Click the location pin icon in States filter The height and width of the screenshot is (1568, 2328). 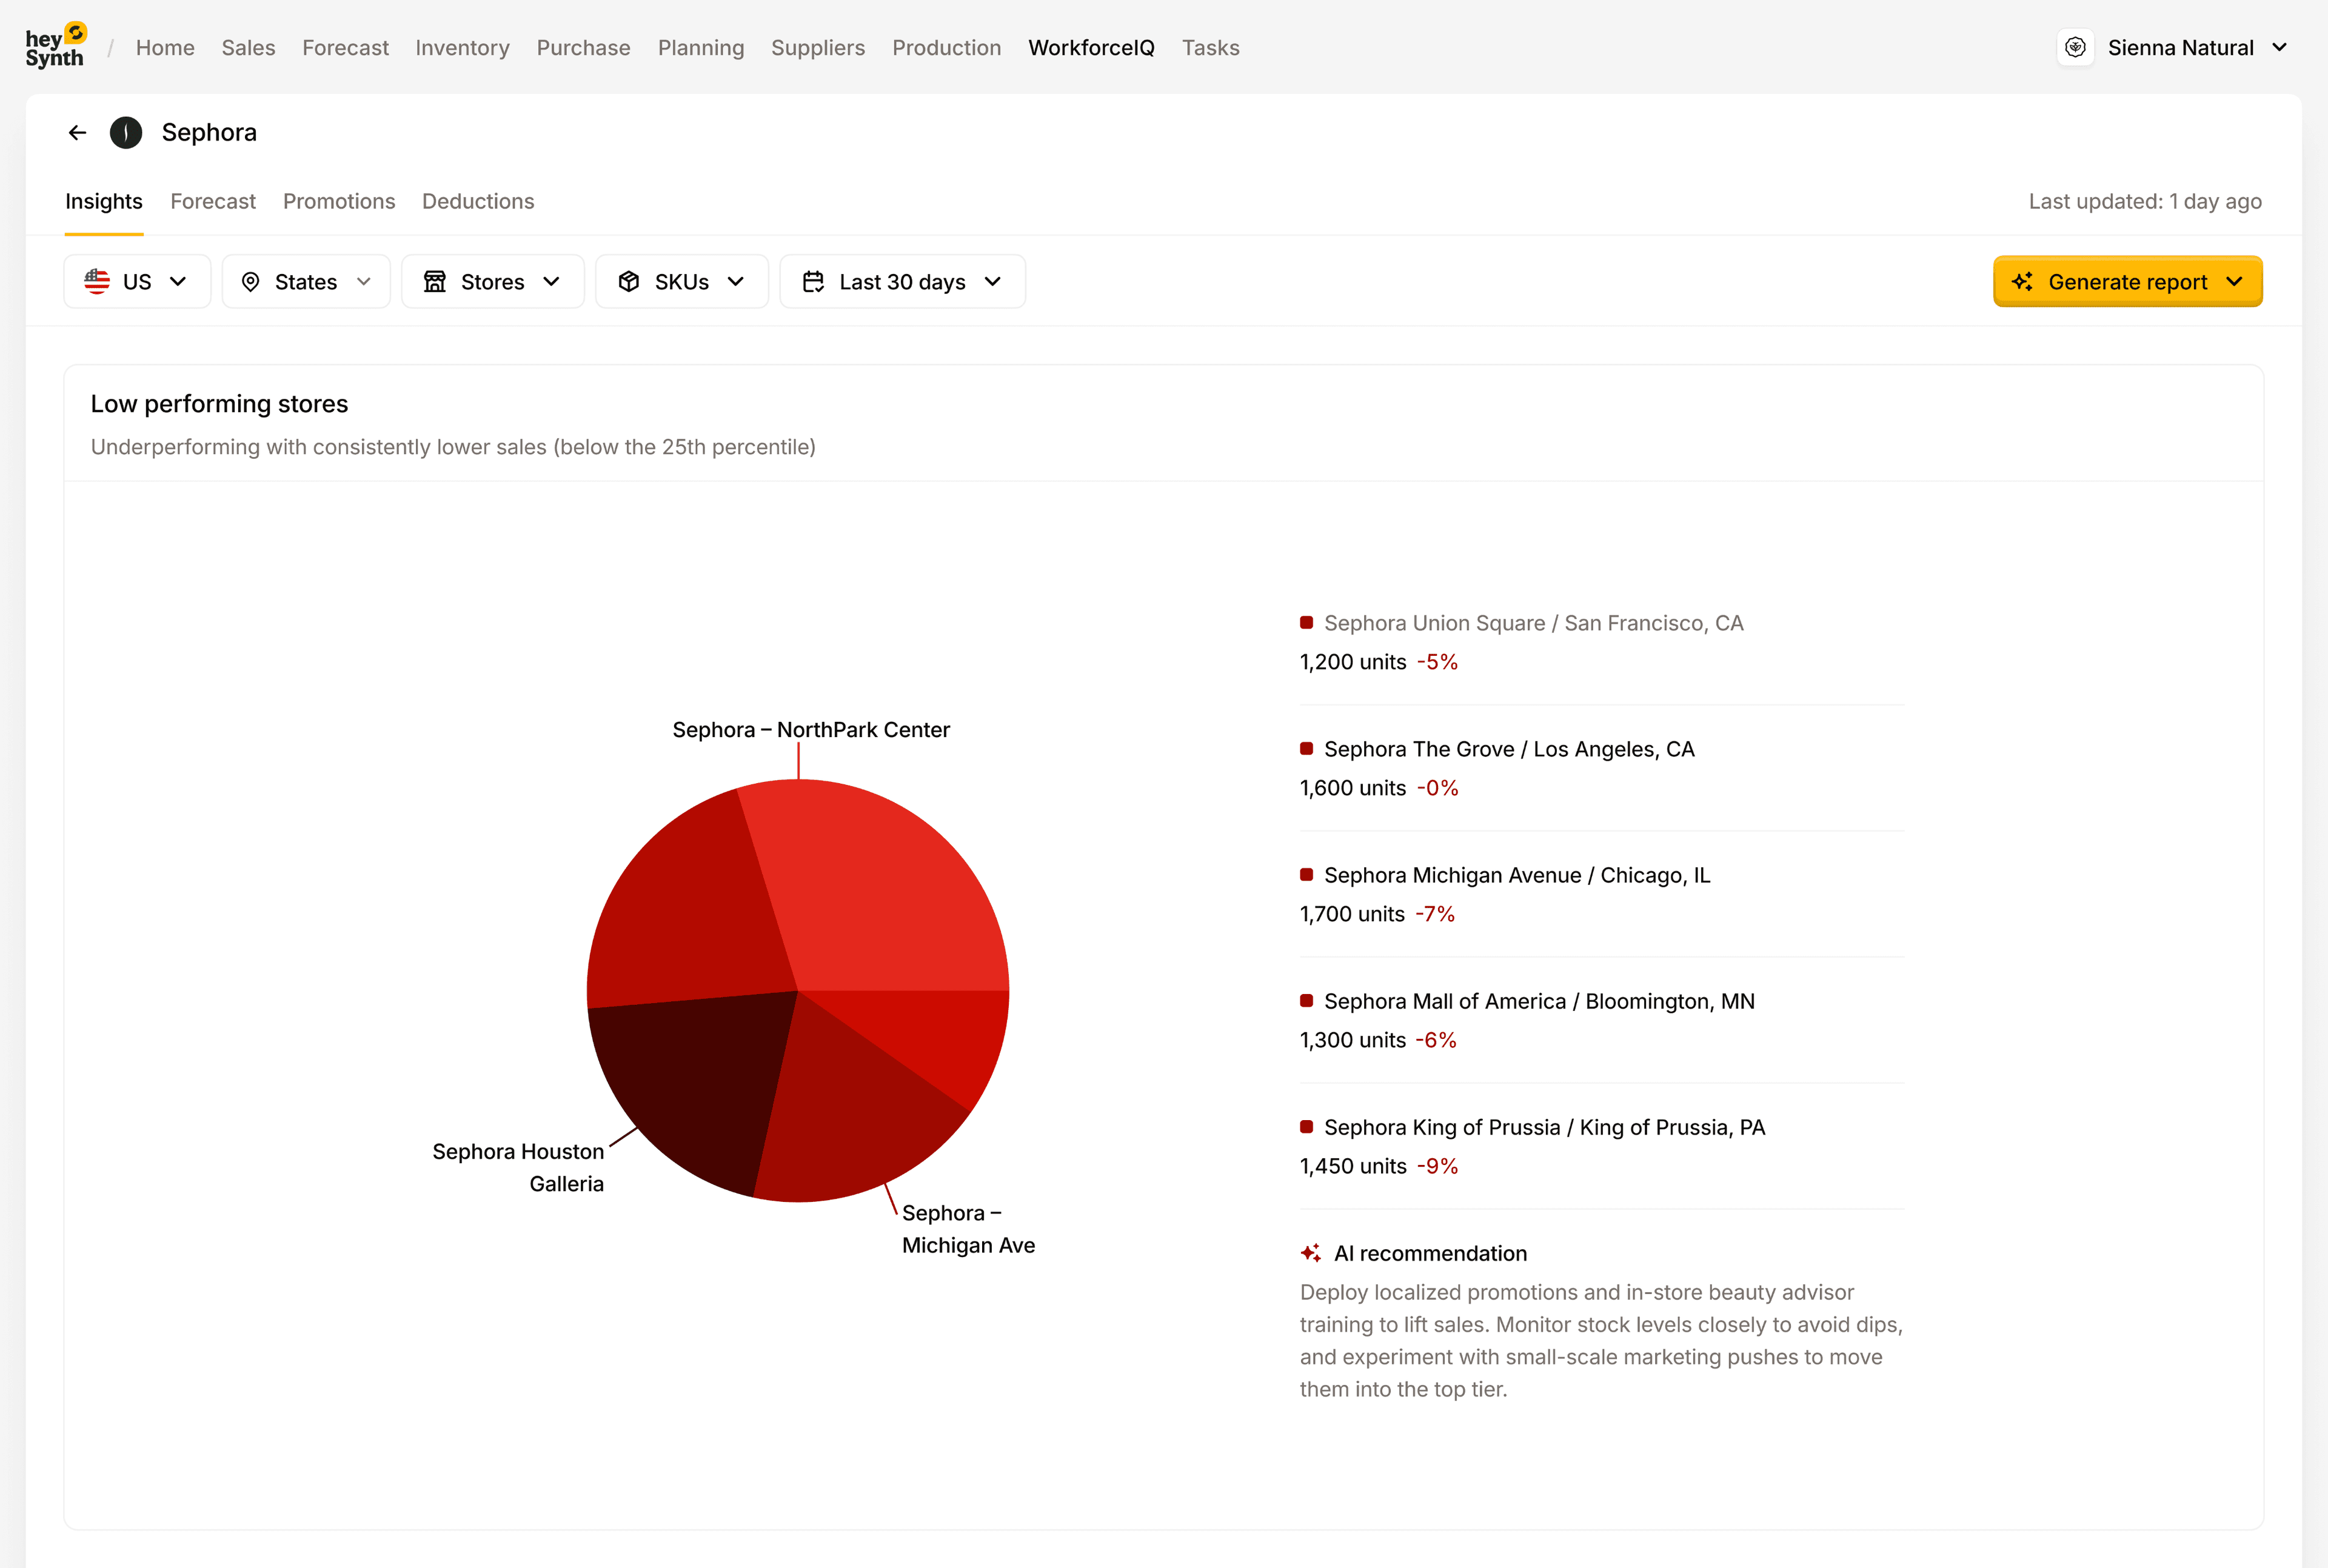252,281
